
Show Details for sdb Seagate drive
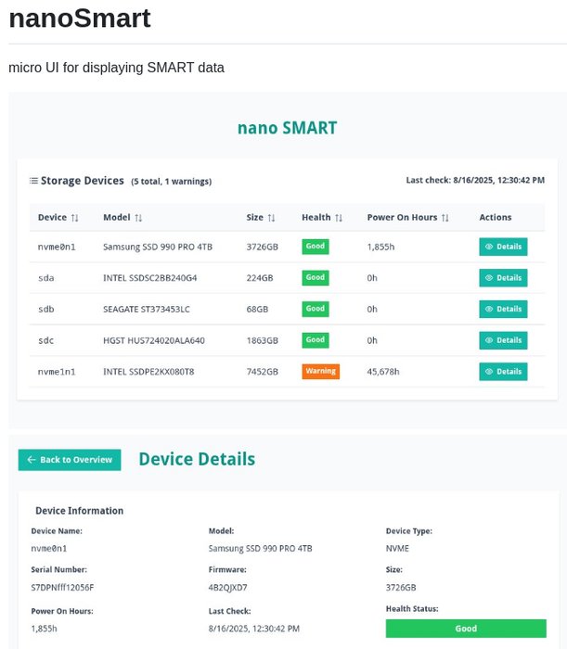503,309
